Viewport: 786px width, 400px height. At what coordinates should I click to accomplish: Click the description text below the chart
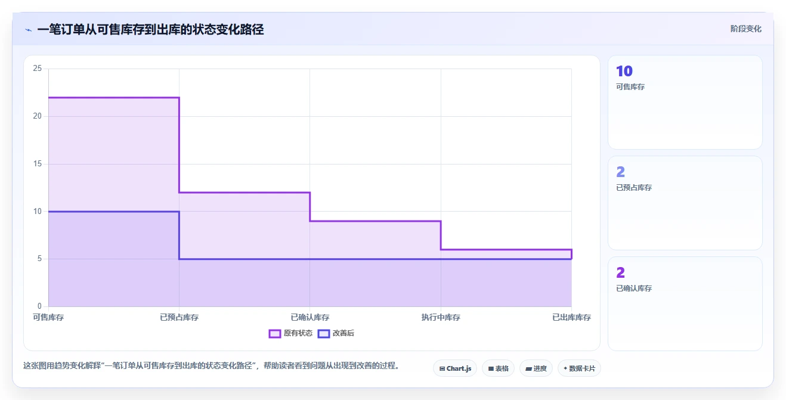tap(211, 365)
